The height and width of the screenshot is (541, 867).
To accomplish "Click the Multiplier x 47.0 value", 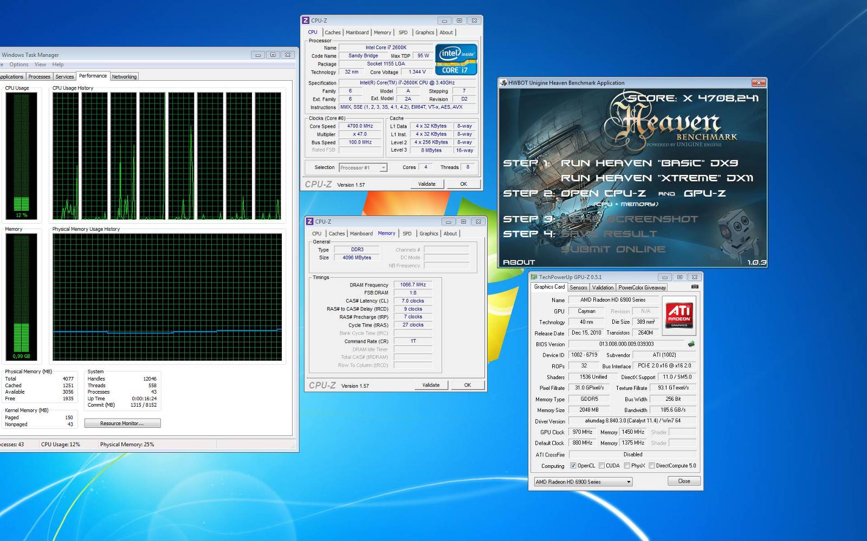I will 360,134.
